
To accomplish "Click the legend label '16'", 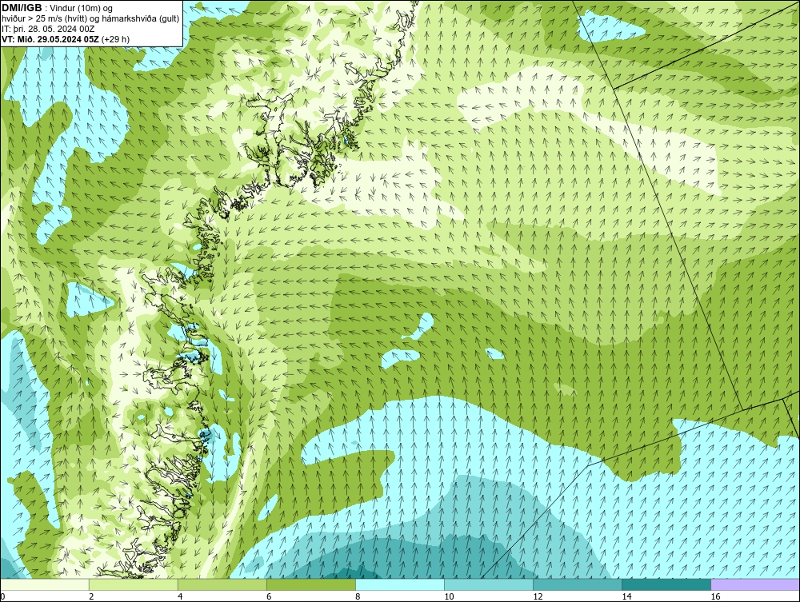I will point(715,596).
